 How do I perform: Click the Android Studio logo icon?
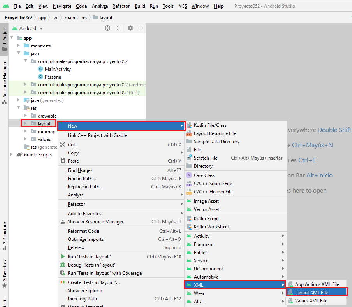[x=6, y=6]
